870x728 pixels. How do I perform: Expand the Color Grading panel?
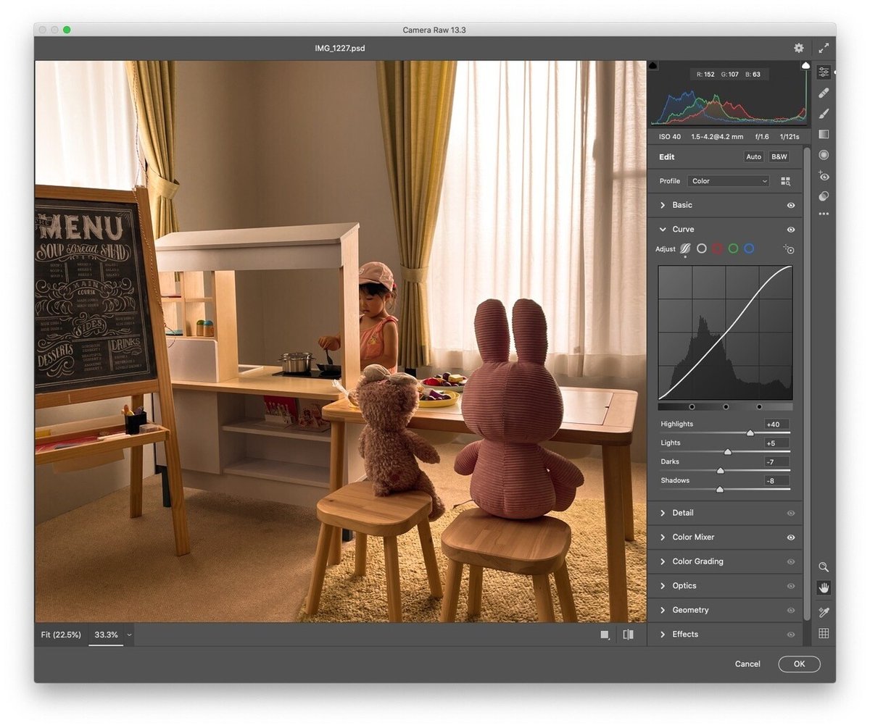pyautogui.click(x=662, y=561)
